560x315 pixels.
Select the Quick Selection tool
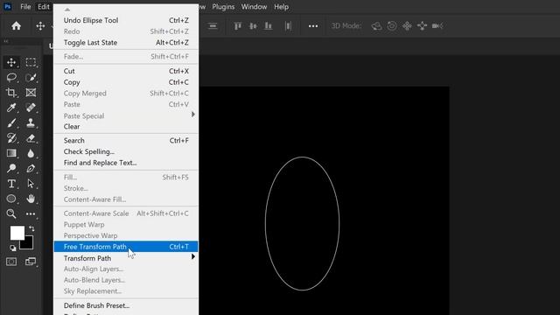(31, 78)
